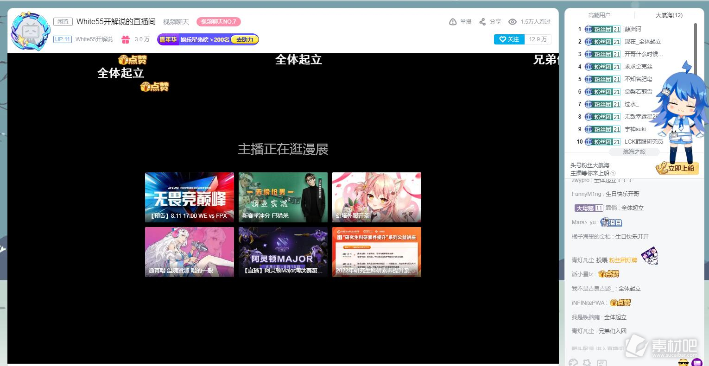
Task: Click chat username FunnyM1ng
Action: coord(586,194)
